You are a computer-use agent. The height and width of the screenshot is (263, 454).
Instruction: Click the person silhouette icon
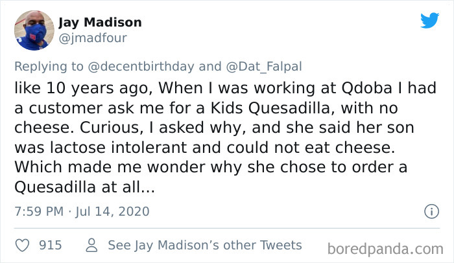tap(91, 246)
